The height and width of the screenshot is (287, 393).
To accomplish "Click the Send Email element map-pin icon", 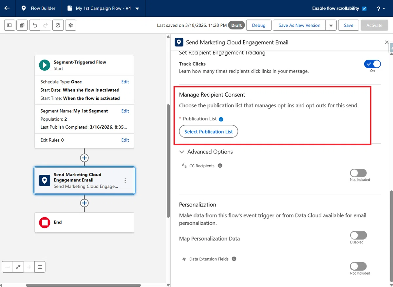I will coord(45,180).
